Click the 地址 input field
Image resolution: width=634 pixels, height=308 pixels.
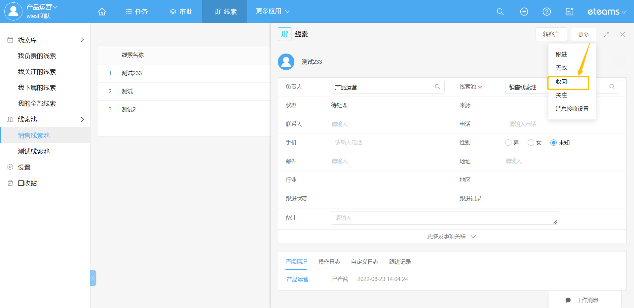click(x=562, y=161)
